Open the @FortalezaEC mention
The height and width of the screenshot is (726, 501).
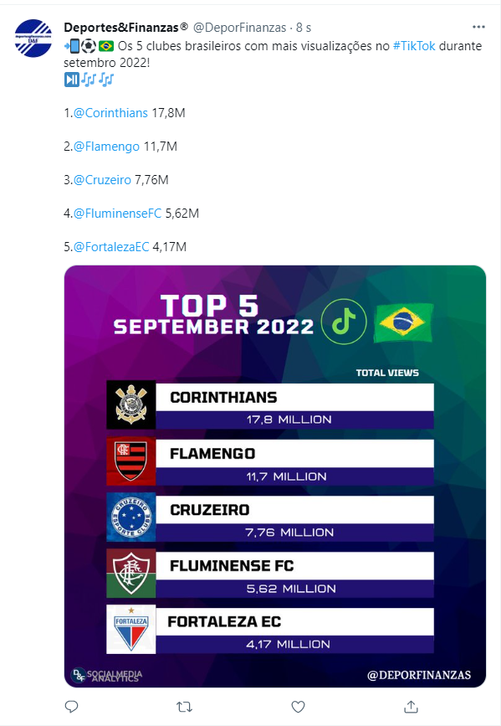click(x=111, y=247)
